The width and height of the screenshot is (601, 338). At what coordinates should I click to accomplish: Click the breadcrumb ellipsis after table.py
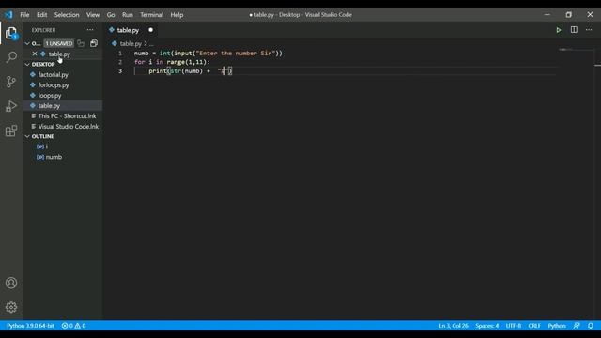pyautogui.click(x=151, y=44)
